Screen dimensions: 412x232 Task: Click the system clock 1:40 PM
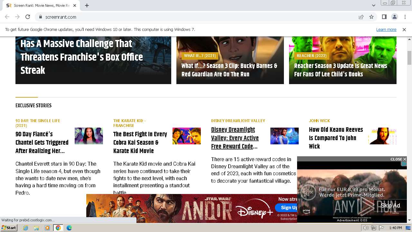395,228
